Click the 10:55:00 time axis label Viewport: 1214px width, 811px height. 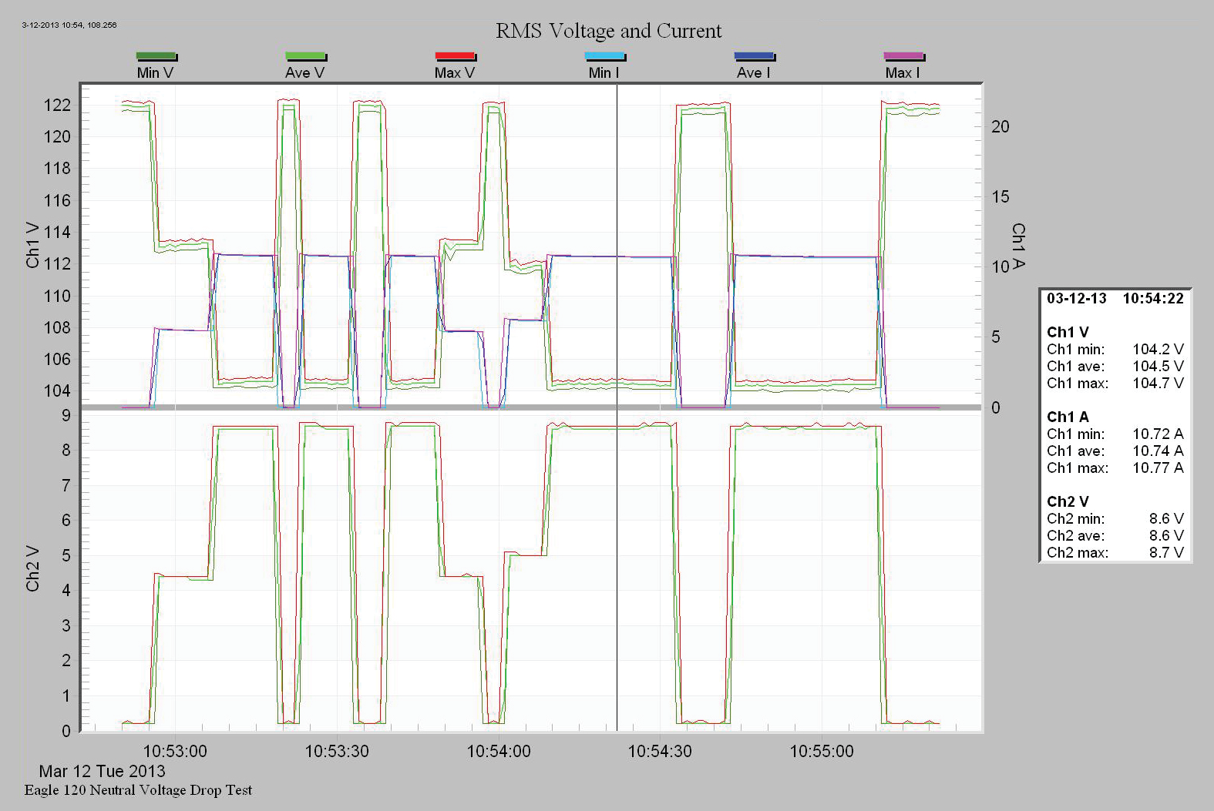(822, 751)
